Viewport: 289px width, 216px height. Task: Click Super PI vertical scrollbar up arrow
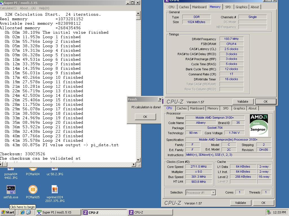tap(138, 13)
